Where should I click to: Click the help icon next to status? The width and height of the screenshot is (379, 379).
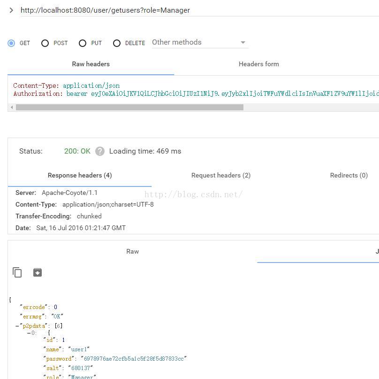click(x=99, y=151)
